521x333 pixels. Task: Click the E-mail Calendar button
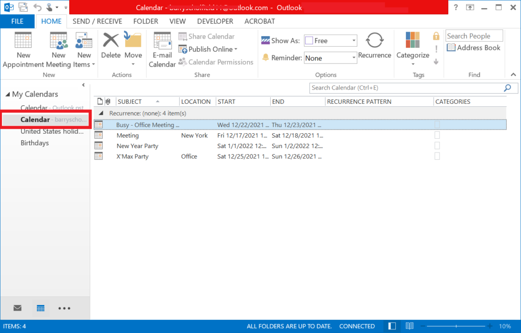click(162, 50)
